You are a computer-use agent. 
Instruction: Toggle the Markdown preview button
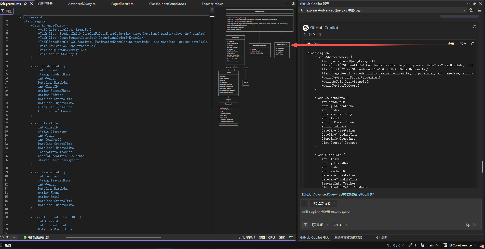pos(6,11)
